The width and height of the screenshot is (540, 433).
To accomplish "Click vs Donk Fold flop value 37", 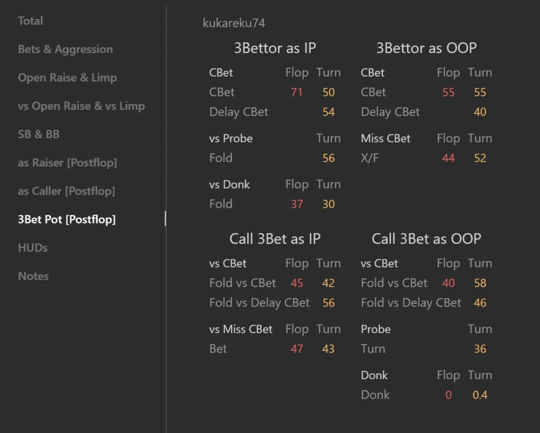I will pos(296,204).
